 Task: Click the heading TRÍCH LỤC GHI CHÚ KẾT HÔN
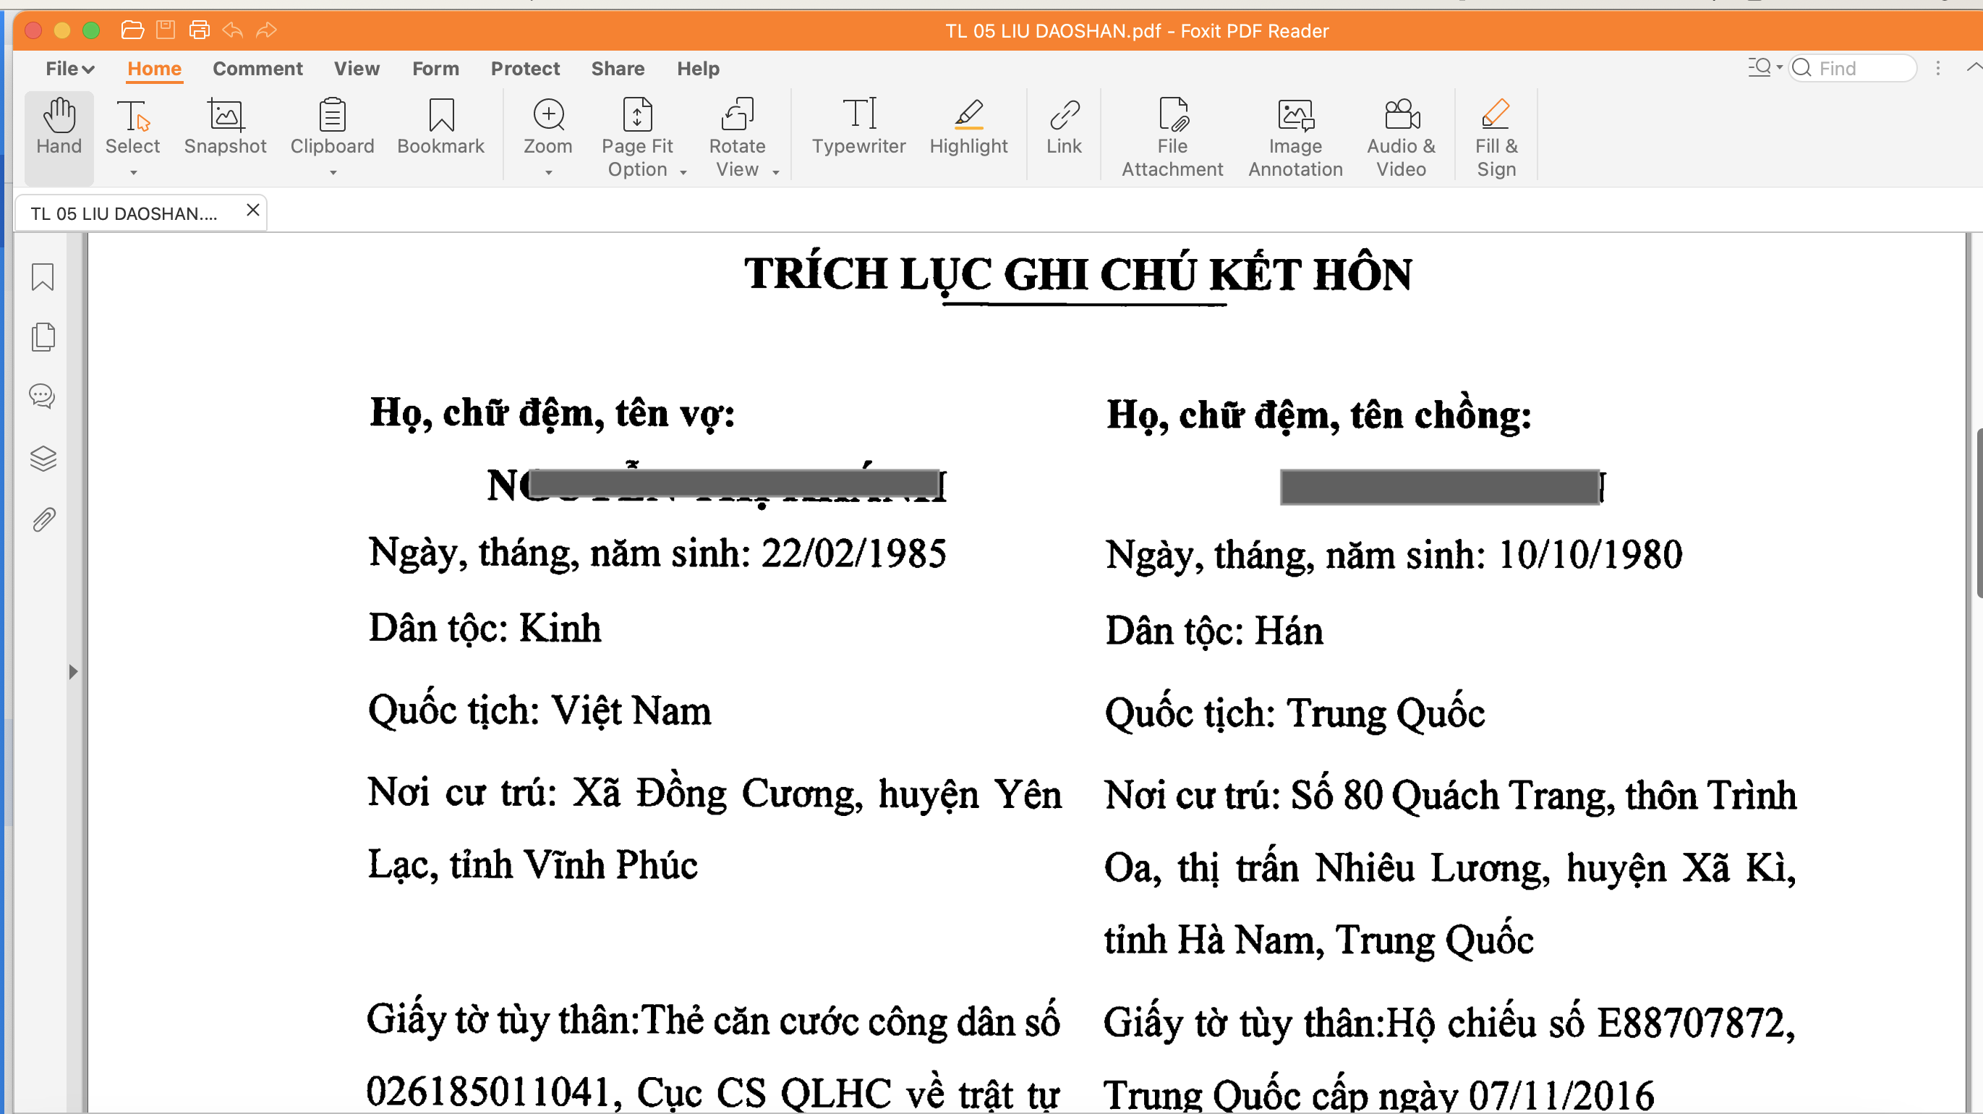1078,273
